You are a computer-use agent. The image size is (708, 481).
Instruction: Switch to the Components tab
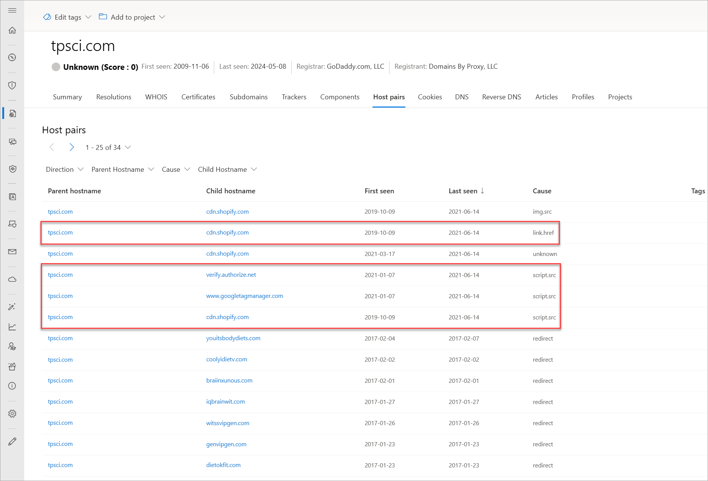click(x=340, y=97)
